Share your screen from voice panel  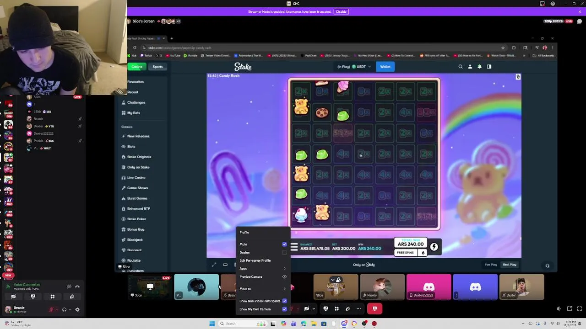(x=33, y=297)
